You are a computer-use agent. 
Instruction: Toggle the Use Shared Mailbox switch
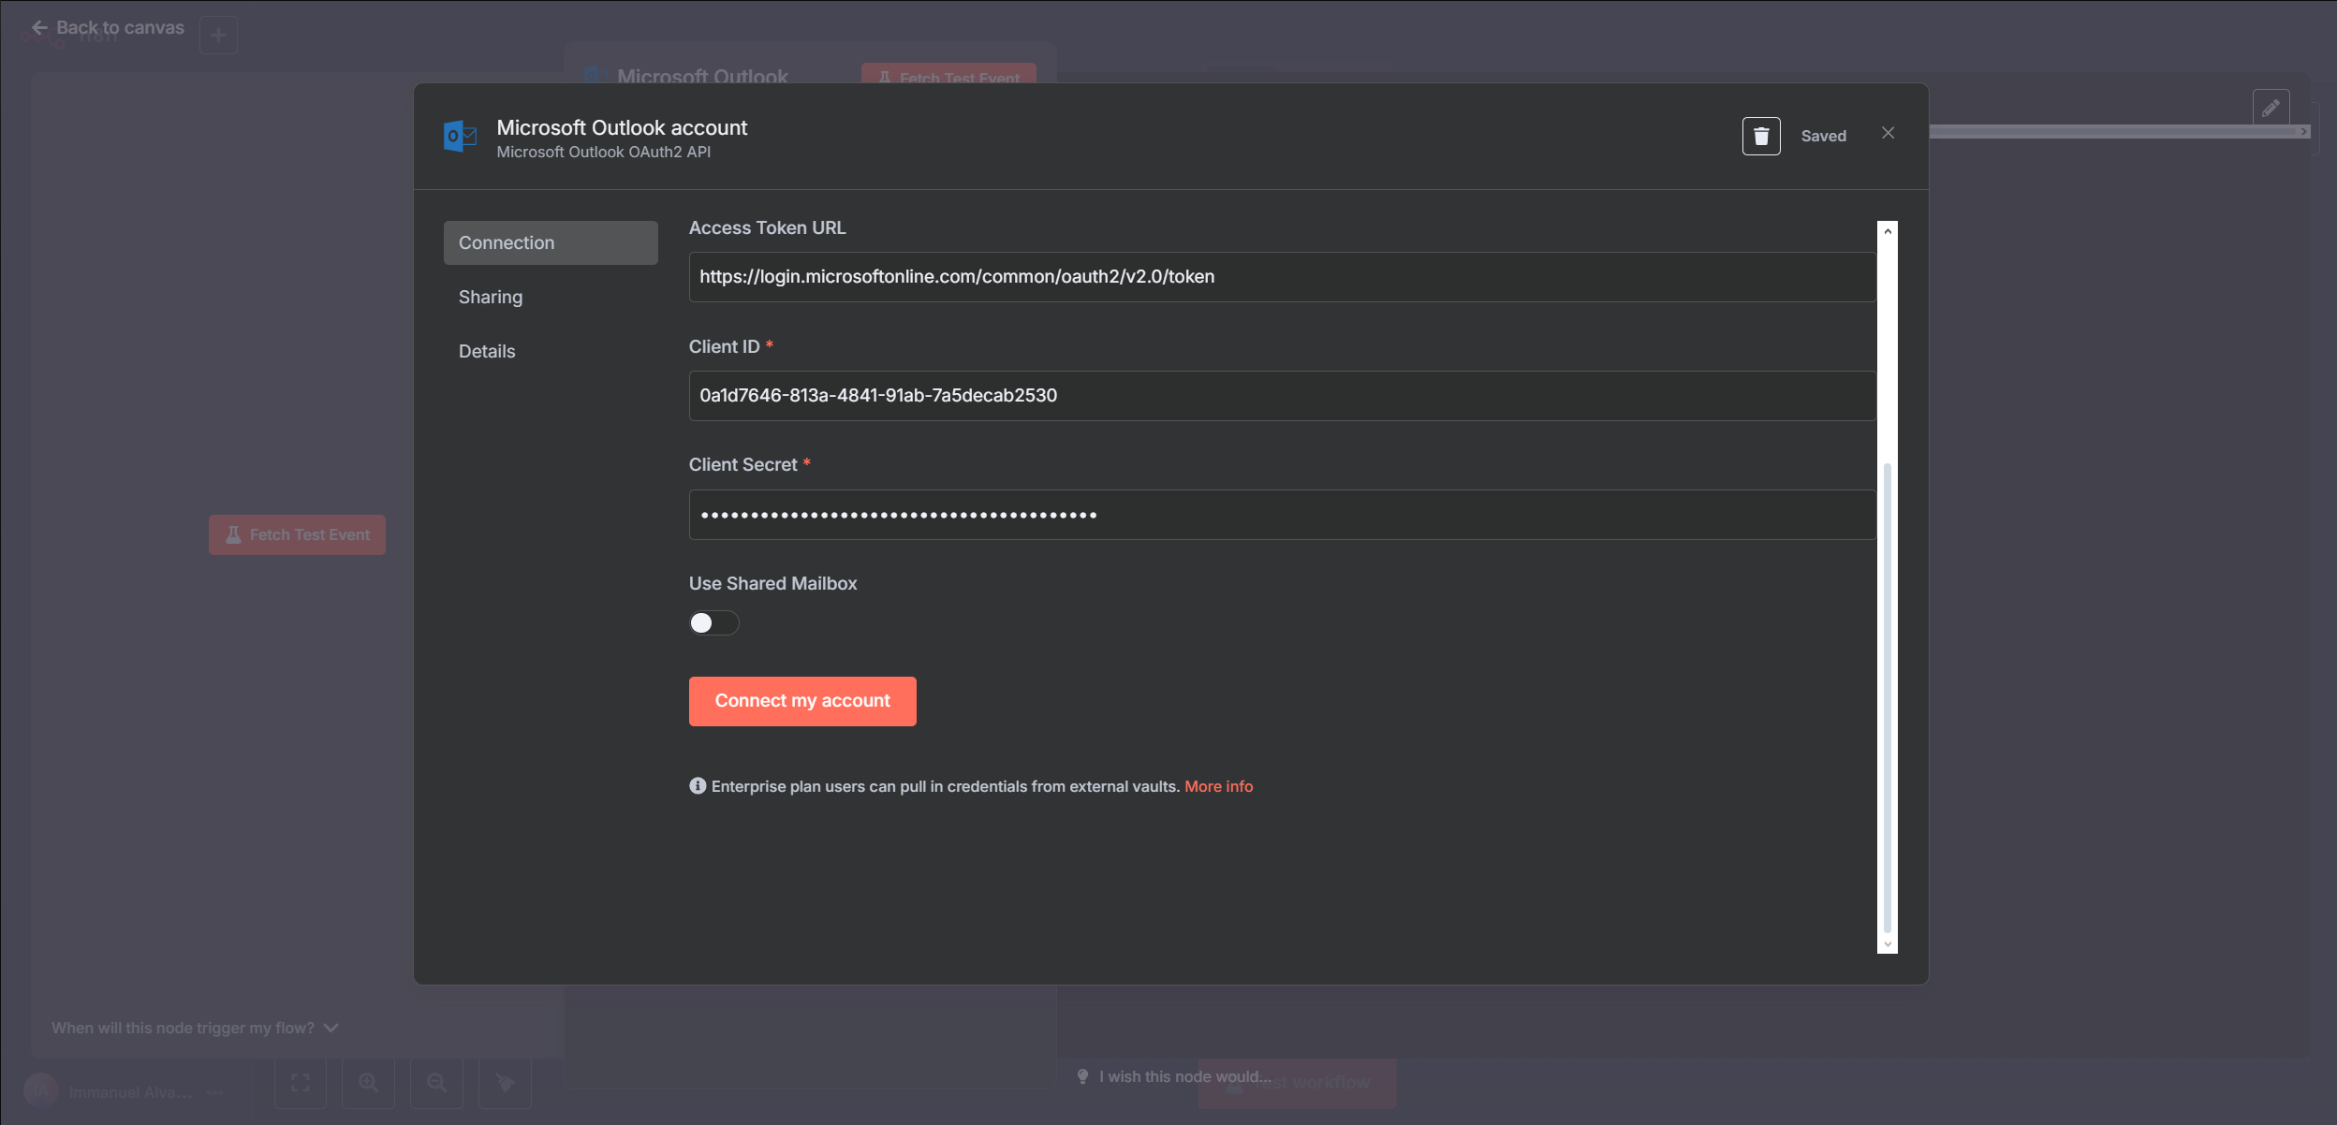[x=713, y=623]
